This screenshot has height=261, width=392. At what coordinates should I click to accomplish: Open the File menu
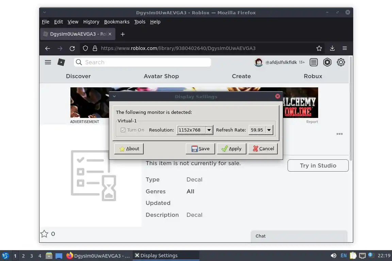pyautogui.click(x=46, y=22)
